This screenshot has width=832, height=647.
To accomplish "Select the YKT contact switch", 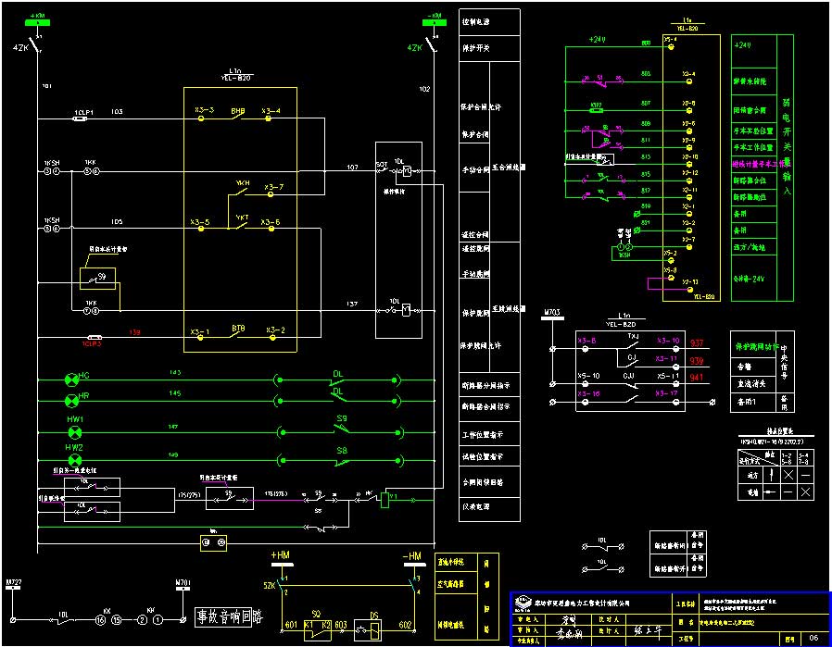I will (x=241, y=223).
